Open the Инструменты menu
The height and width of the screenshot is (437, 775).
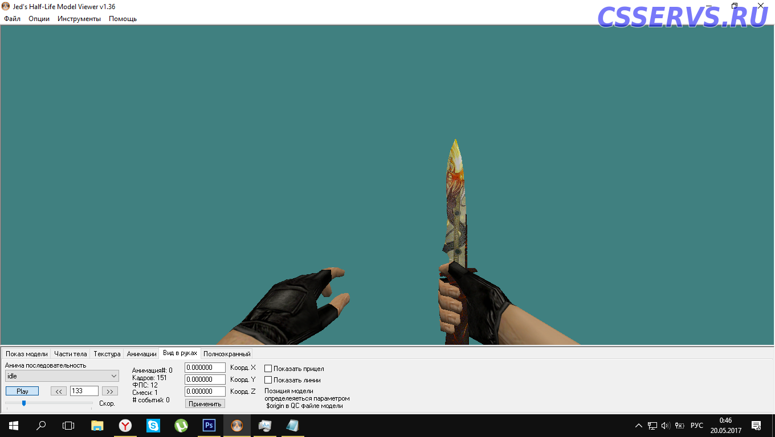[x=79, y=19]
